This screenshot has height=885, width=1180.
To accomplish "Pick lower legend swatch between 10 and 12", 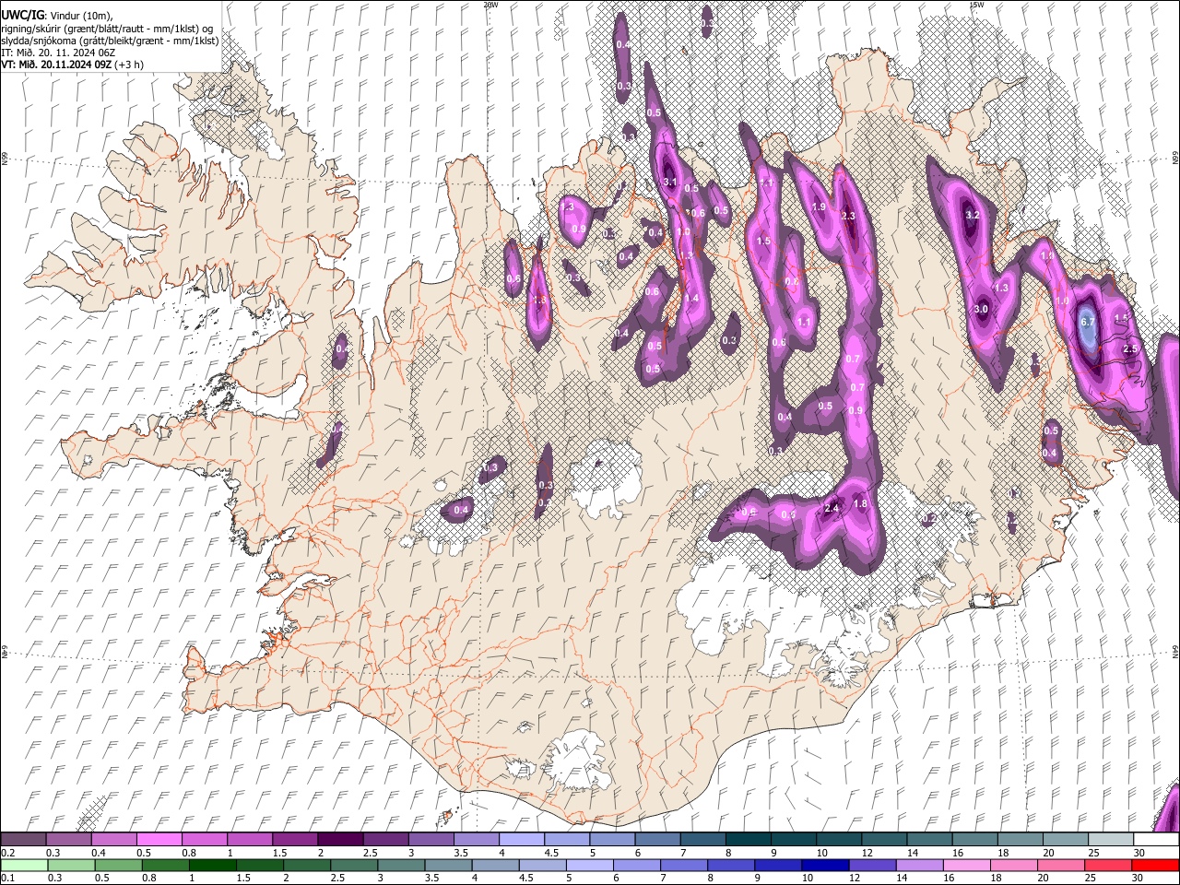I will coord(826,866).
